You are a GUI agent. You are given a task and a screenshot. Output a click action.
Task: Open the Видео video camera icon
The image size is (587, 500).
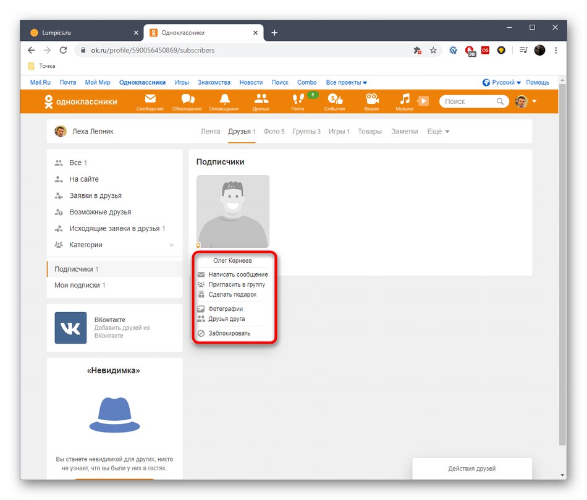pos(372,101)
